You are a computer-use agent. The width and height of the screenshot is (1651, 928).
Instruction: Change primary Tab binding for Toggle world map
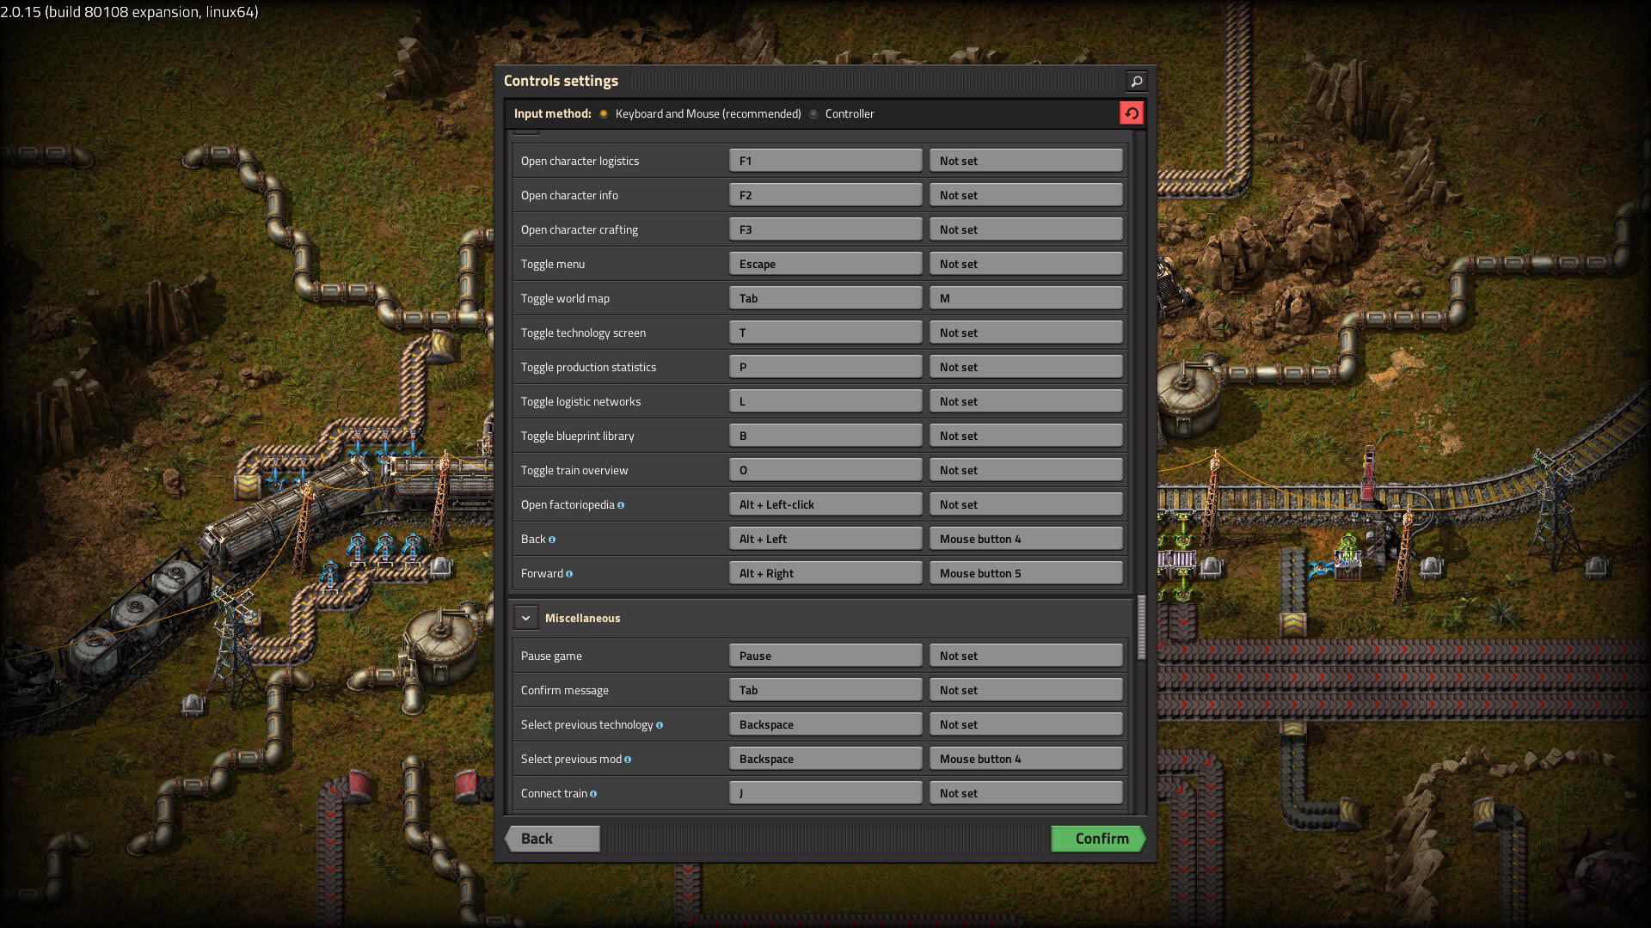pyautogui.click(x=825, y=298)
